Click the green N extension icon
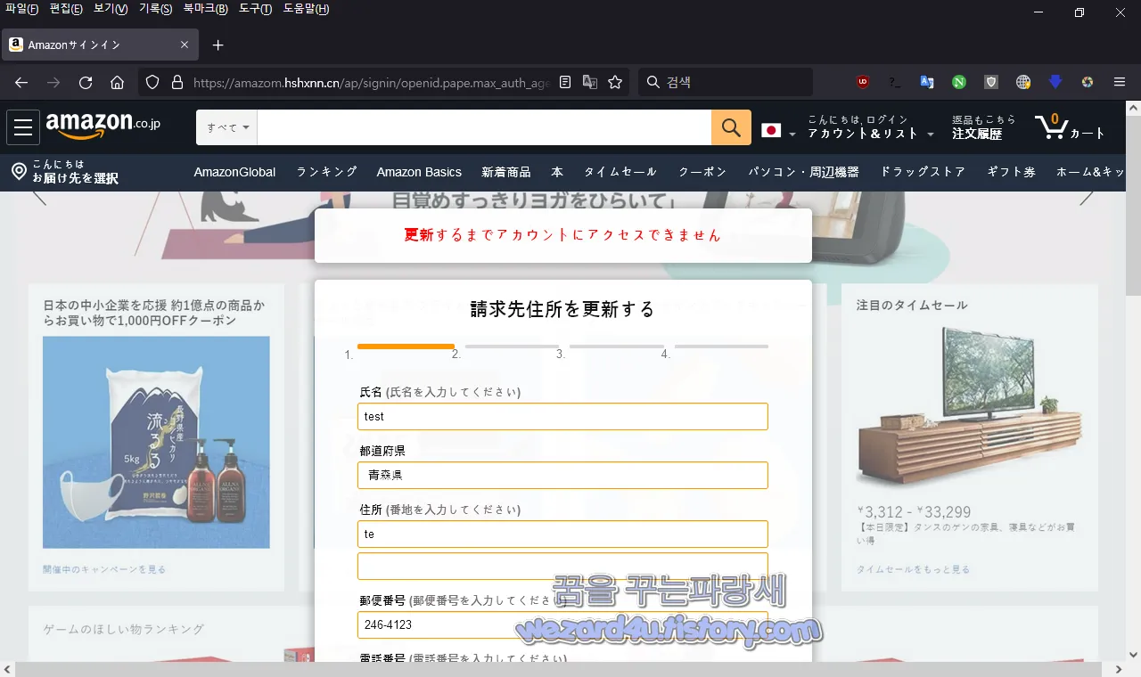This screenshot has width=1141, height=677. [959, 82]
